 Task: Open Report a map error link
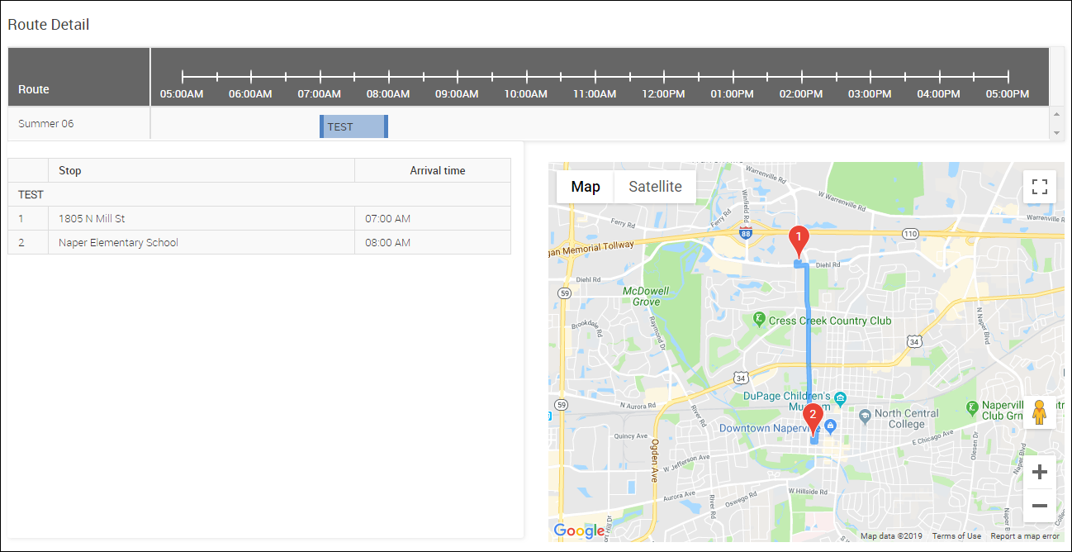(x=1025, y=536)
